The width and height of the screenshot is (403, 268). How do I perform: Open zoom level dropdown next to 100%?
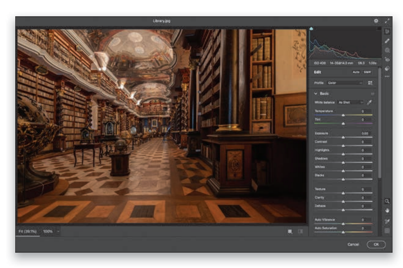point(58,231)
